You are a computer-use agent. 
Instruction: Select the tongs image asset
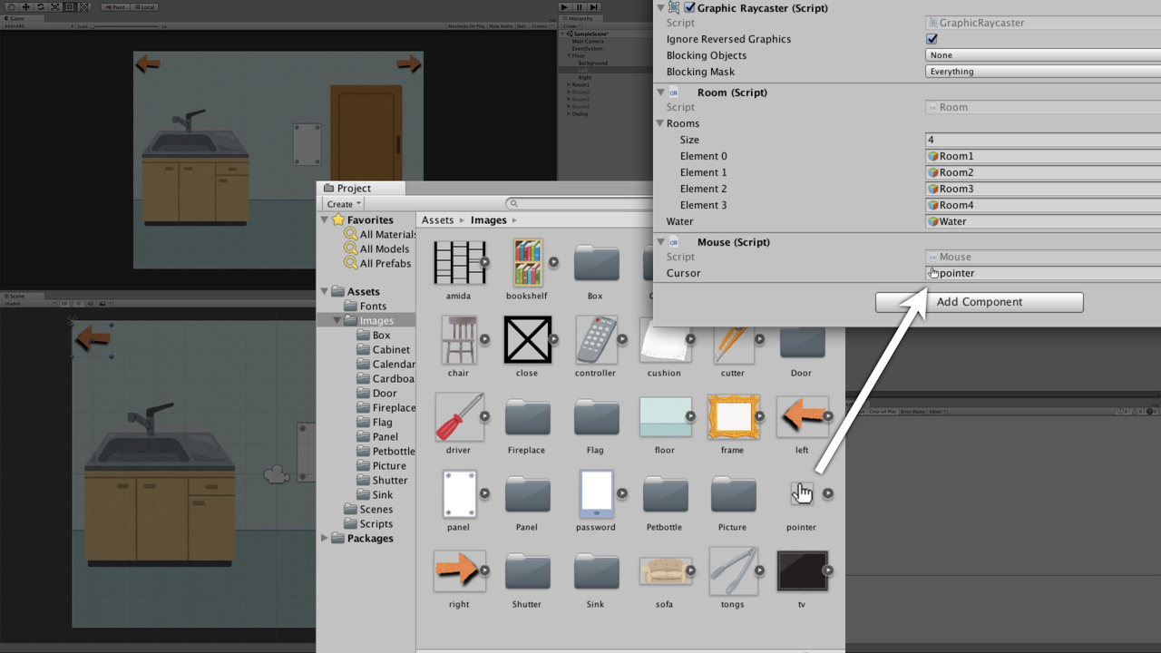733,571
